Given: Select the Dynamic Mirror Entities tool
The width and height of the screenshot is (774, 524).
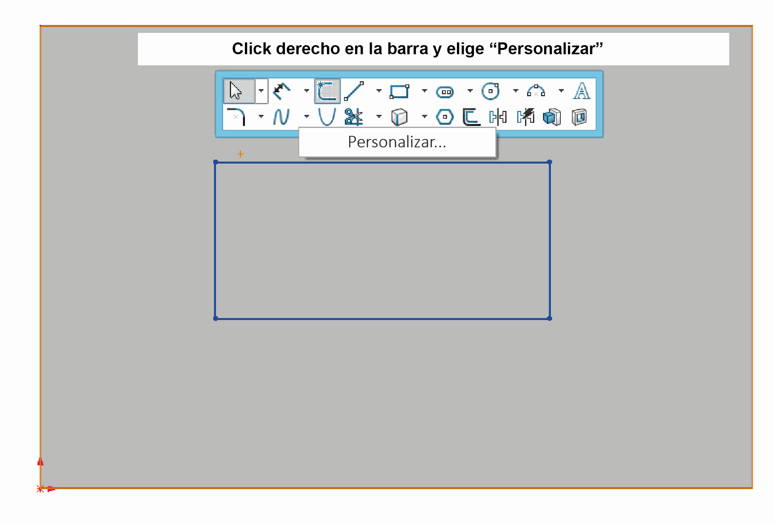Looking at the screenshot, I should pos(526,117).
